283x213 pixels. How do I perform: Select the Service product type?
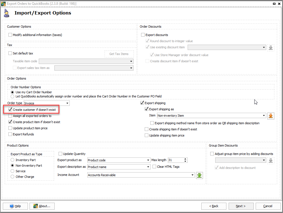13,171
